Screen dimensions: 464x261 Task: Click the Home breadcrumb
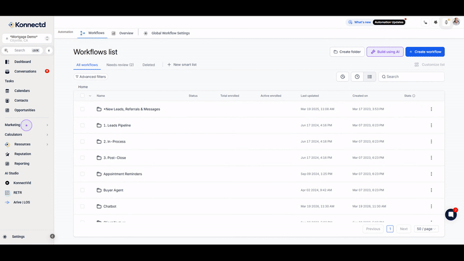pos(83,87)
